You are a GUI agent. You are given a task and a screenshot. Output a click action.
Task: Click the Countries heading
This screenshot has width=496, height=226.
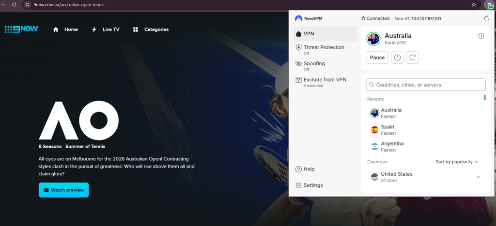(377, 162)
